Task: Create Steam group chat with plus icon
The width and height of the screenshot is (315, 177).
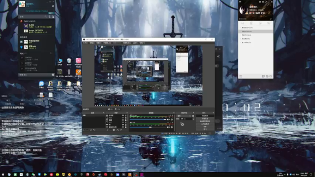Action: coord(53,75)
